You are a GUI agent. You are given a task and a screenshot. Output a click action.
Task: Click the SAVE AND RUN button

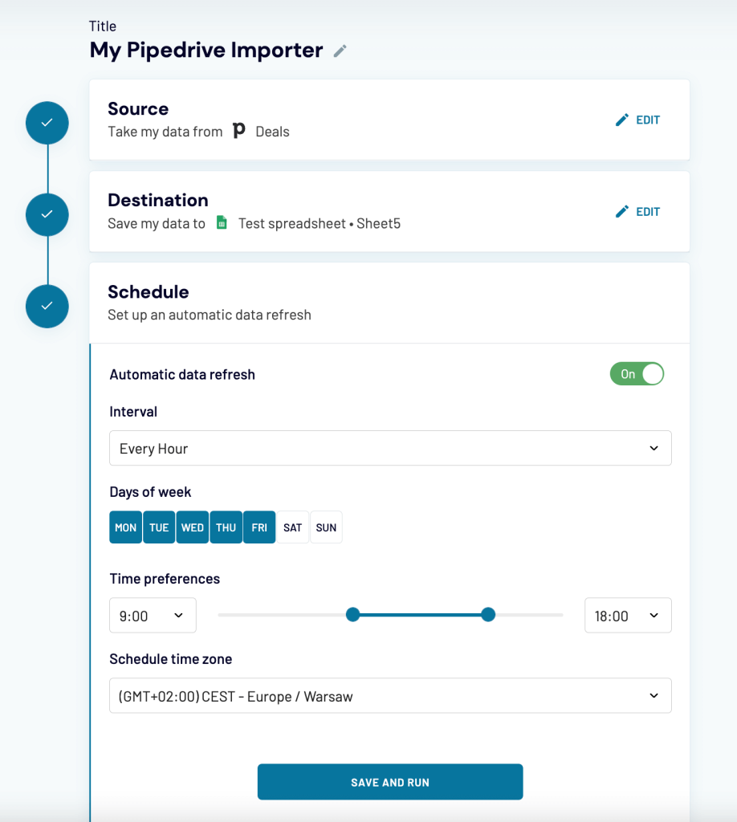pos(390,782)
